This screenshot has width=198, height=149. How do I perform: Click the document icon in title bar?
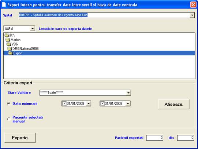(4, 5)
